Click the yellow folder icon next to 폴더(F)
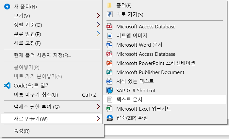 click(x=109, y=6)
